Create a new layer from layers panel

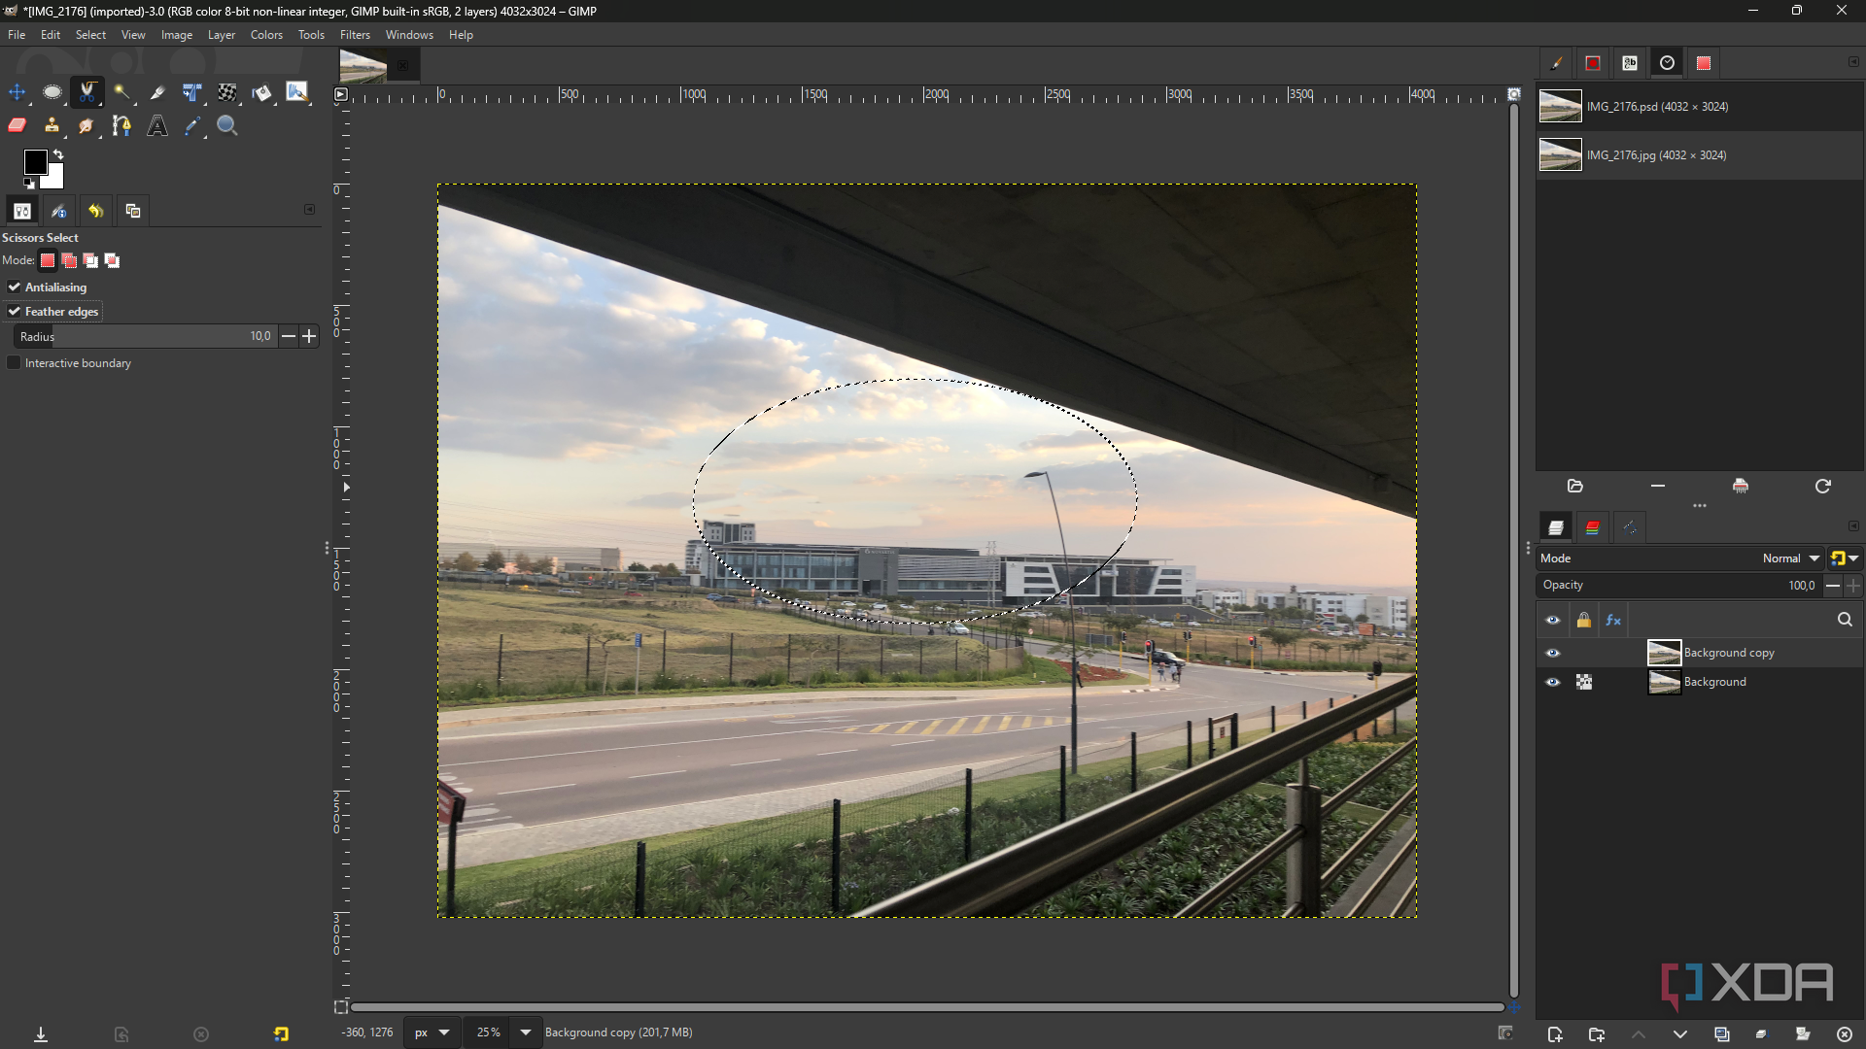tap(1555, 1034)
